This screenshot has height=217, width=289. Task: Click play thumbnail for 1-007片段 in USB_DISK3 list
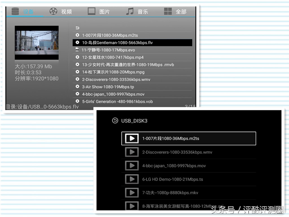(x=132, y=138)
